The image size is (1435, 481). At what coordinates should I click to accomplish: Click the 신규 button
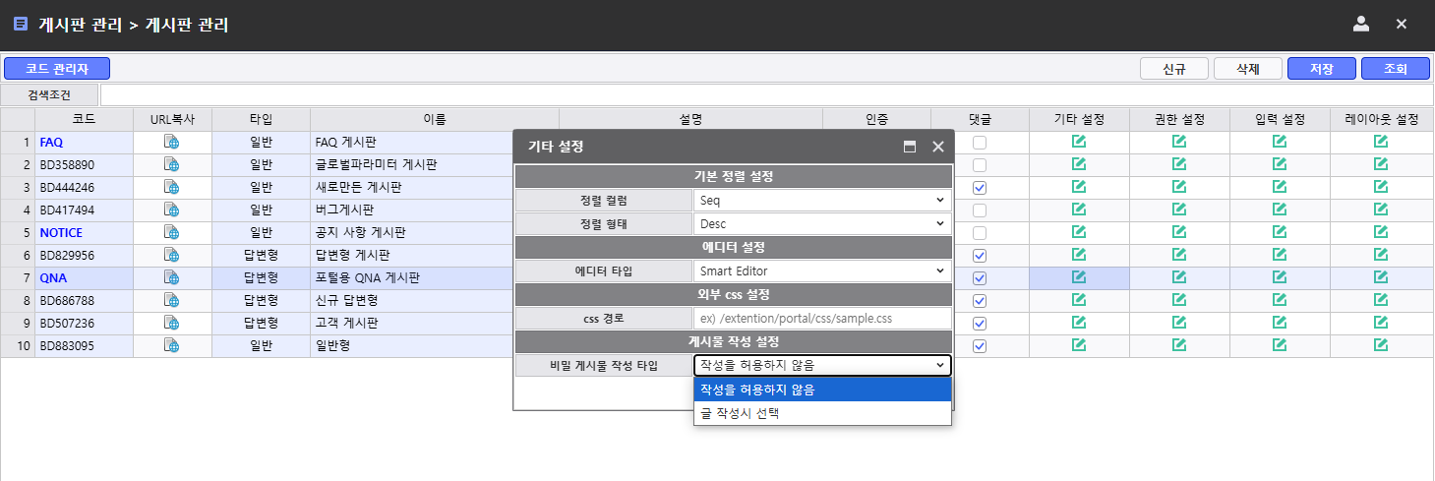[x=1173, y=69]
